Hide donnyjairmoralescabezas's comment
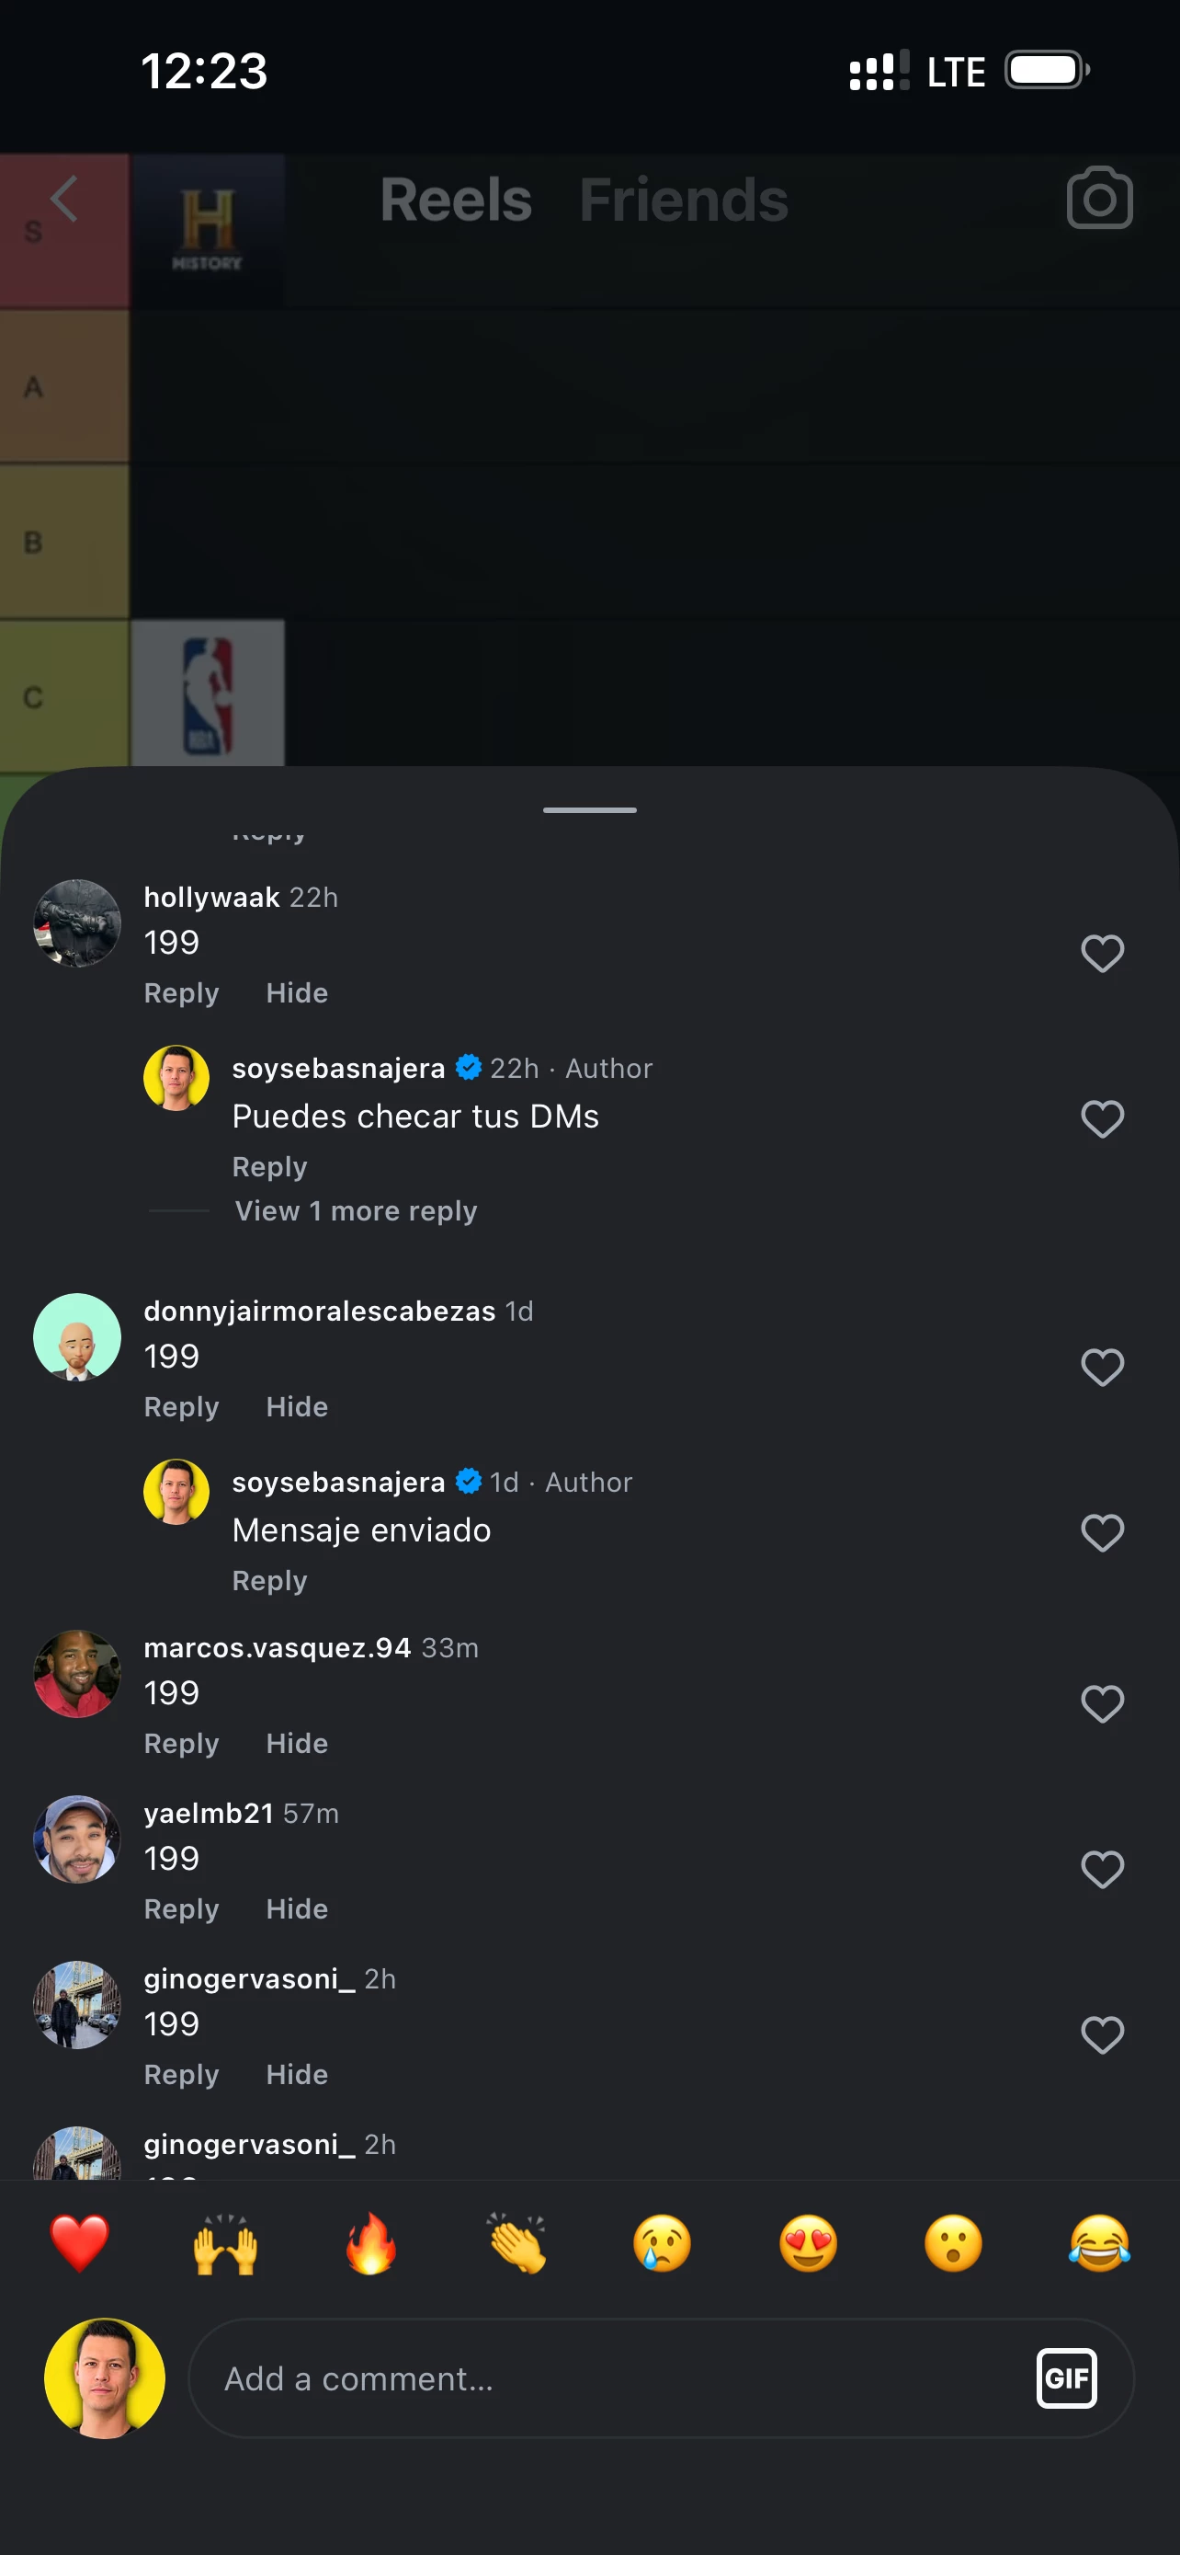The height and width of the screenshot is (2555, 1180). [296, 1406]
